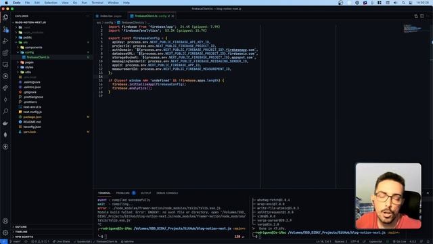
Task: Open the lightning bolt activity bar view
Action: coord(5,146)
